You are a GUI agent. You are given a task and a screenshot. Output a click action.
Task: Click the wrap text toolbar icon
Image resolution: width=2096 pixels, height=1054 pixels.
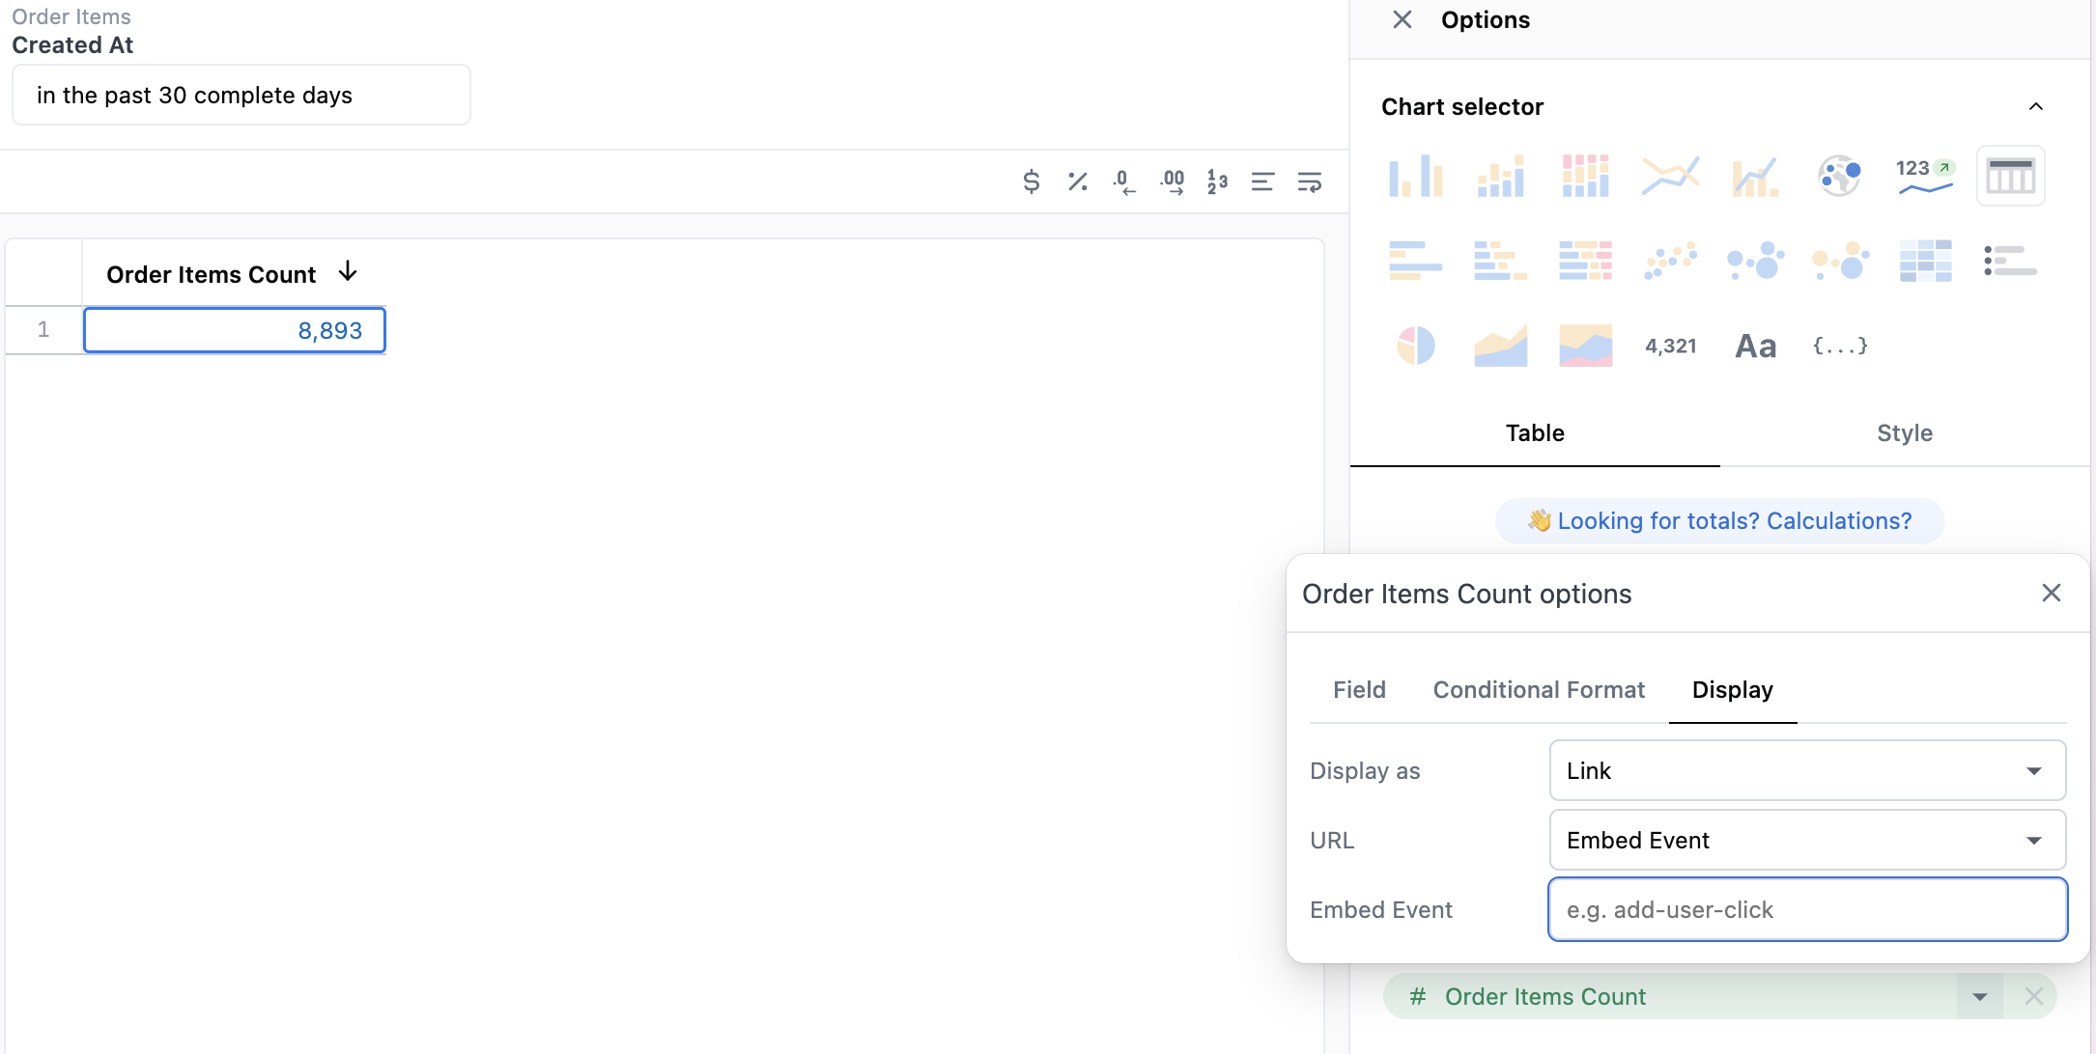[1310, 181]
